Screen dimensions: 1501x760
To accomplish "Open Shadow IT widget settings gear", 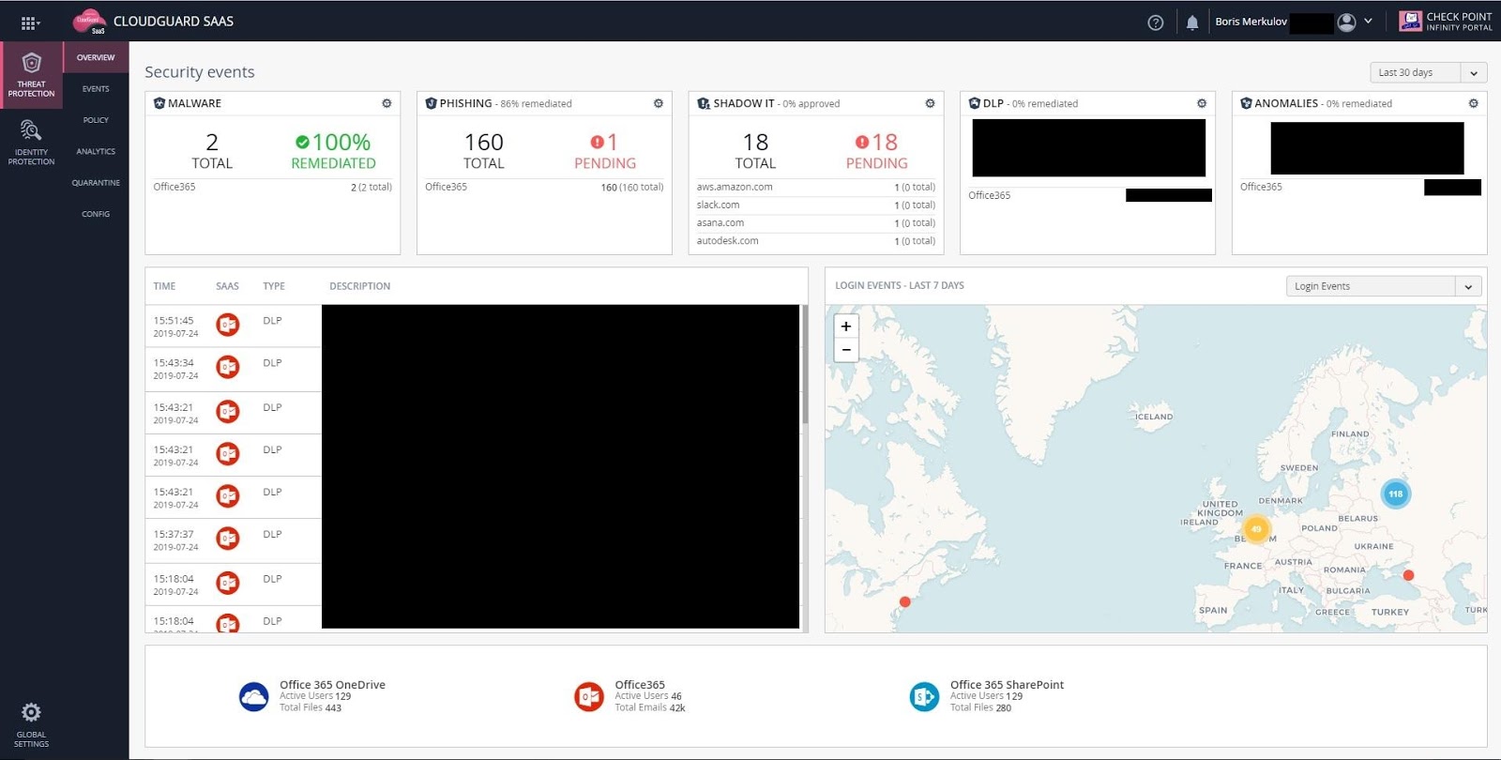I will (930, 103).
